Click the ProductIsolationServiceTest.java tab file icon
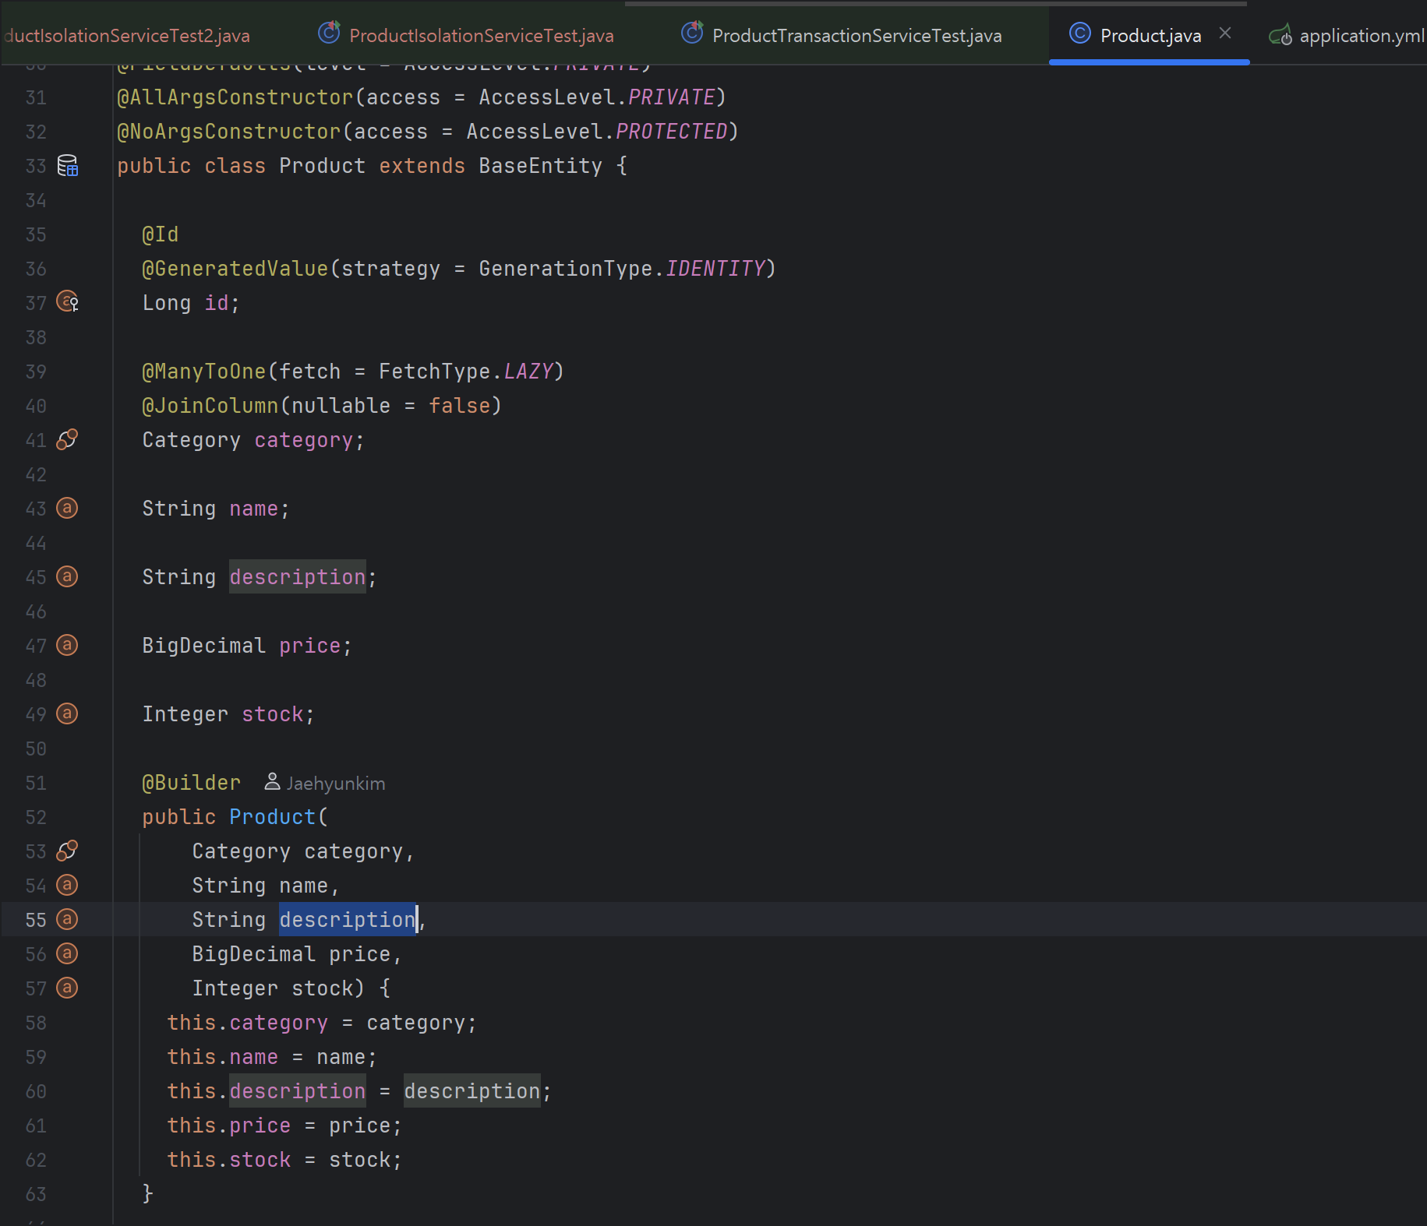Viewport: 1427px width, 1226px height. point(330,33)
